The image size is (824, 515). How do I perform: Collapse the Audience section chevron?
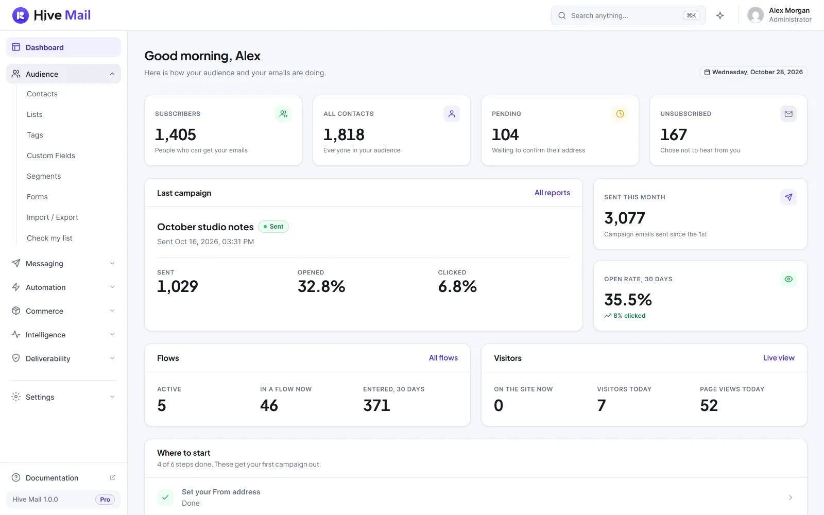coord(112,74)
